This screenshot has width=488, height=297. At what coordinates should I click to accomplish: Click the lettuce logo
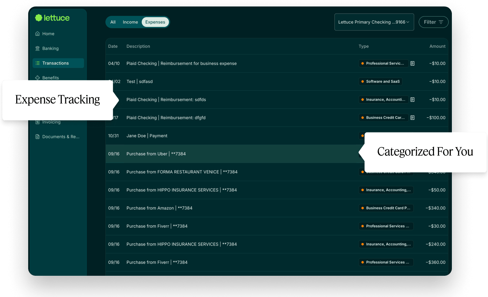[x=52, y=18]
